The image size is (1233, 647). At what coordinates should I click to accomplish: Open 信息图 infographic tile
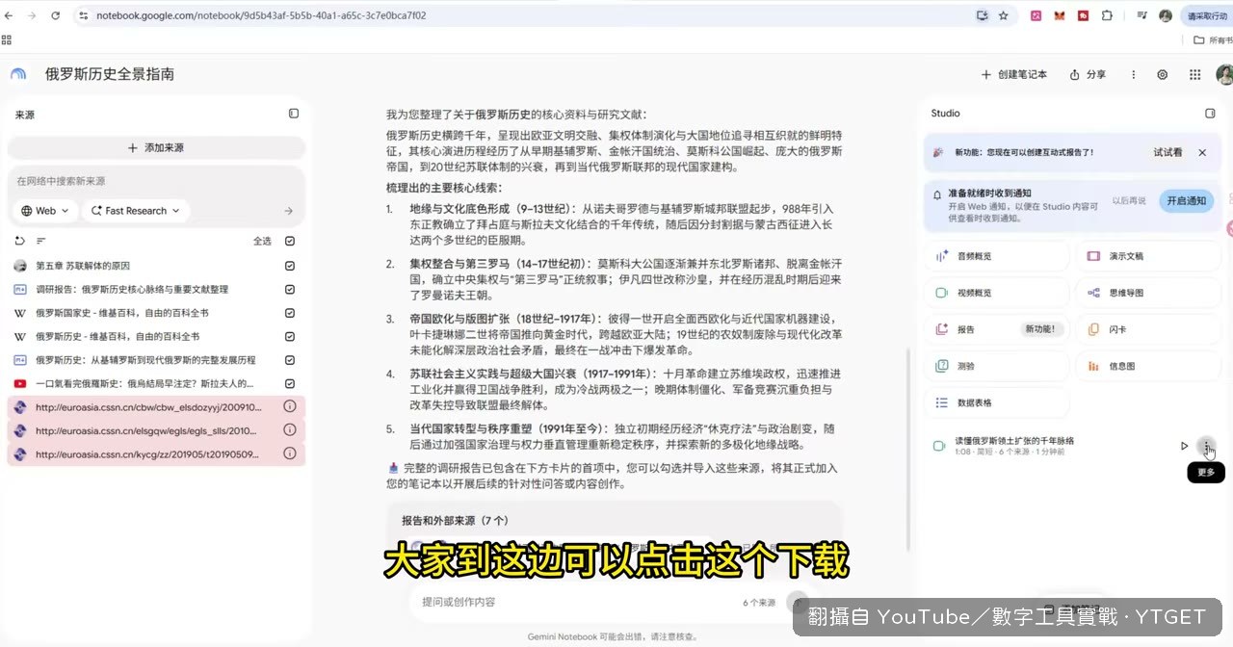point(1148,366)
